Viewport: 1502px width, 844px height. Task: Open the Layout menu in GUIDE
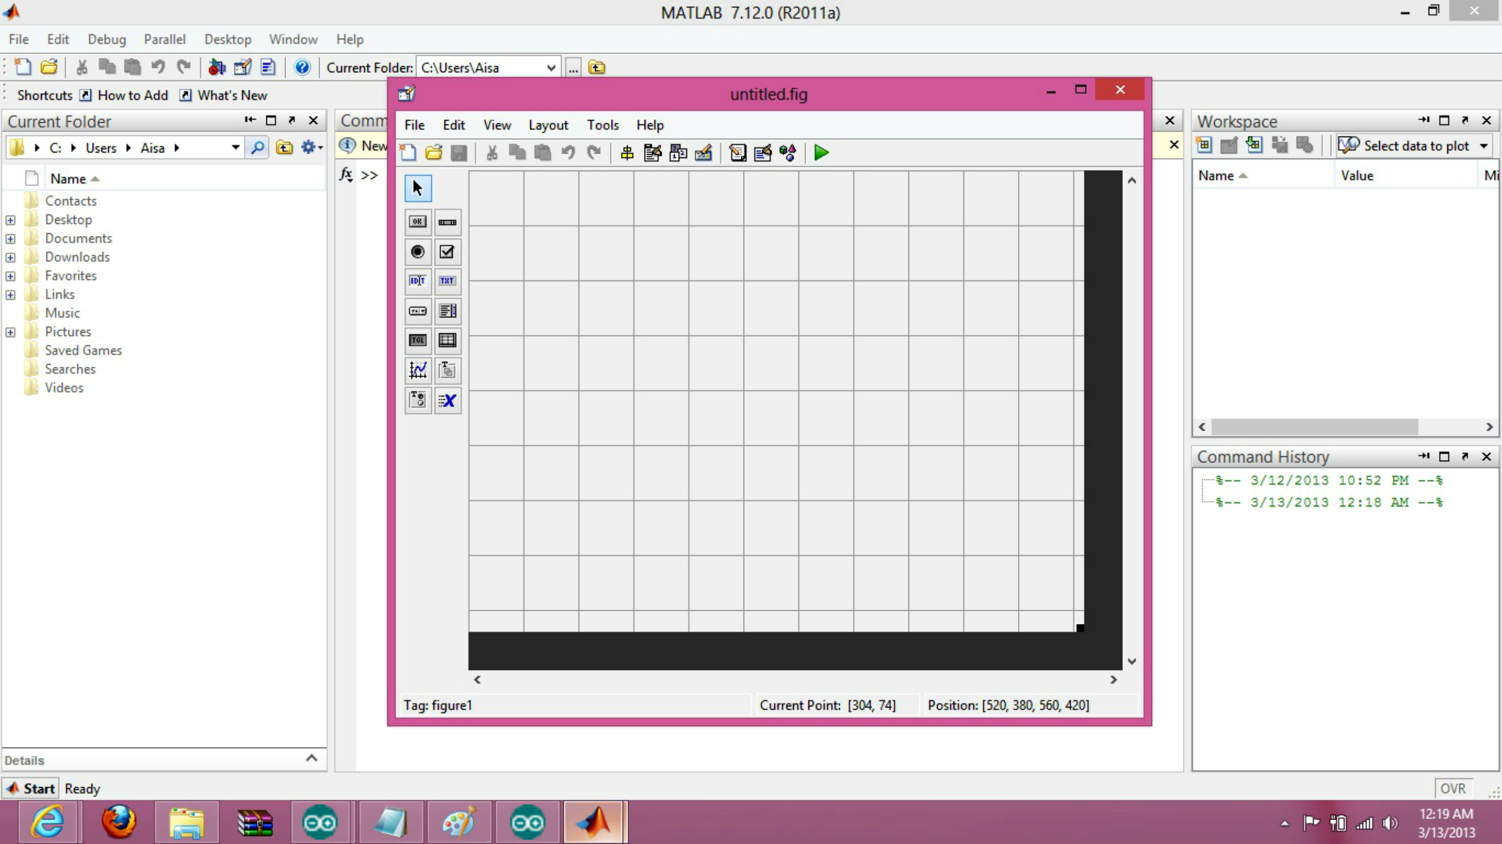click(547, 125)
